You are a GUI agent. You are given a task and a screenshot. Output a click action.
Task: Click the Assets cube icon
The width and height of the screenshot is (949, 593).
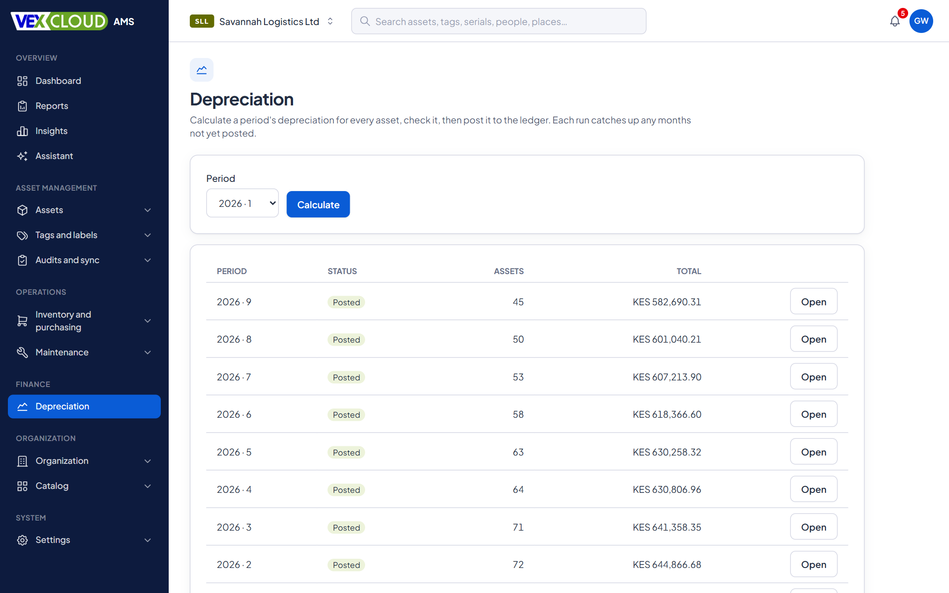pyautogui.click(x=22, y=210)
